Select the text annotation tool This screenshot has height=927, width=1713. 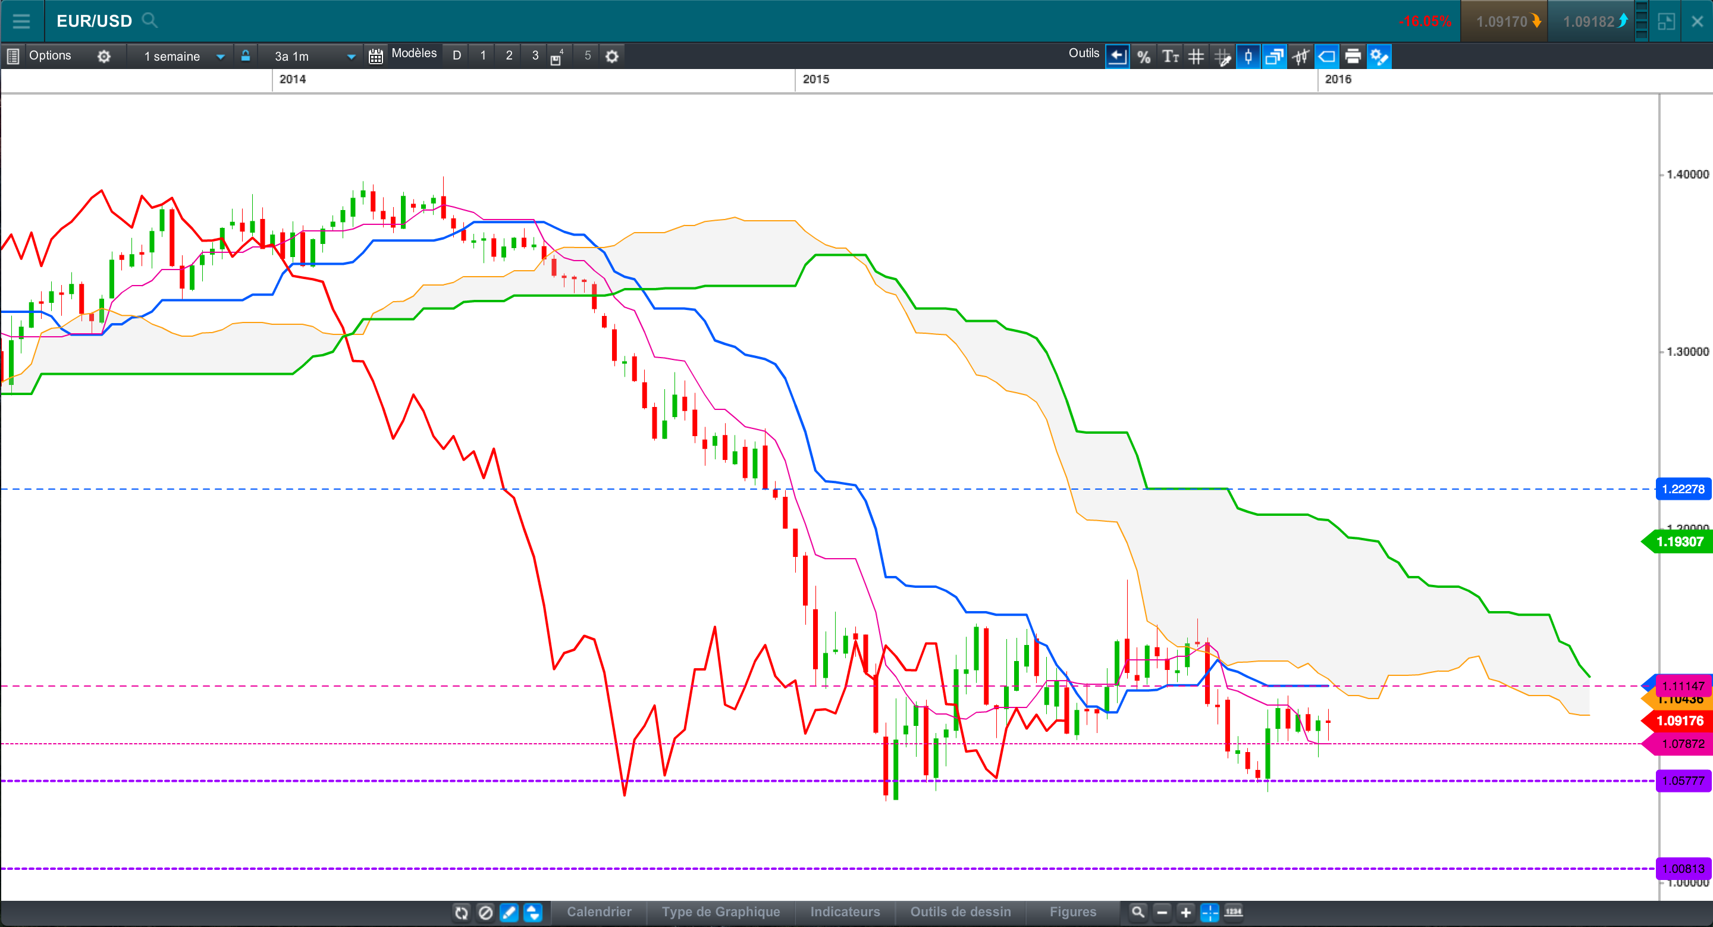(x=1170, y=57)
